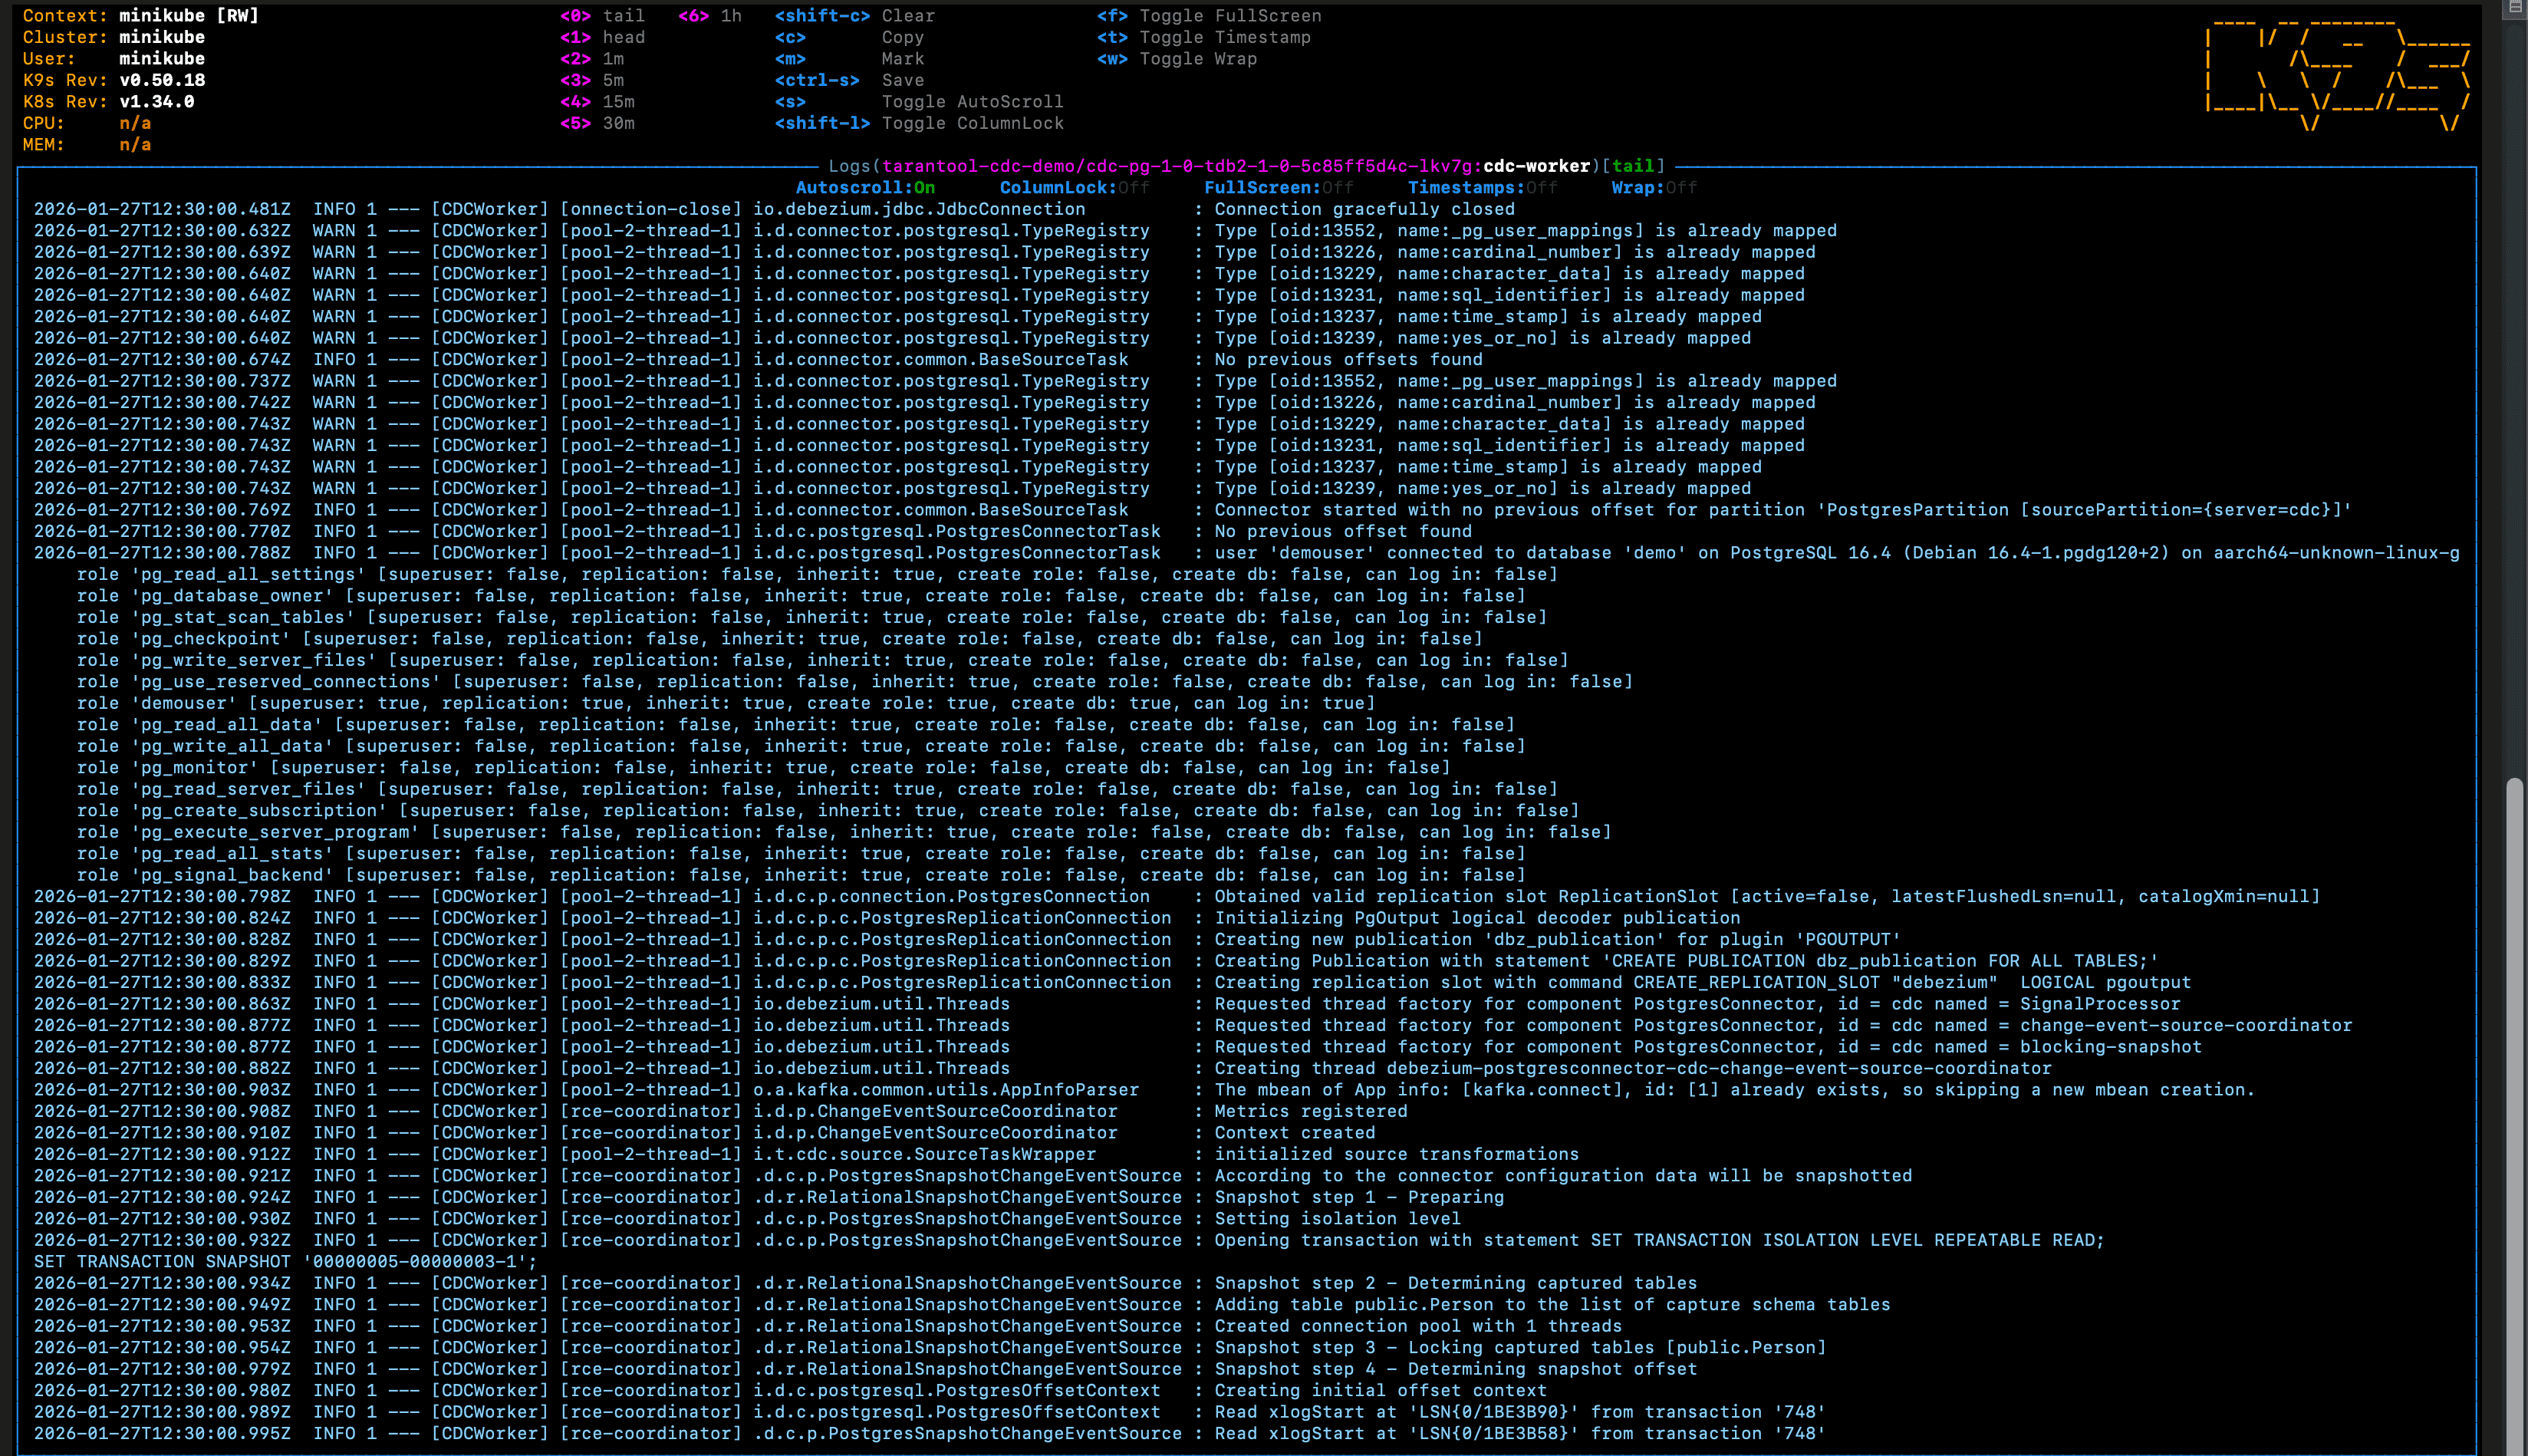Click the CPU n/a value
The width and height of the screenshot is (2528, 1456).
pos(135,123)
